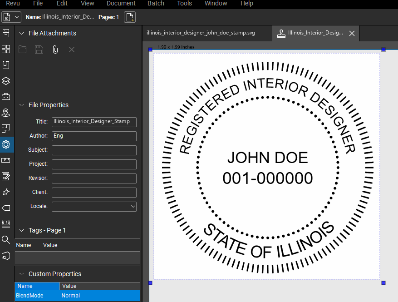Open the Measurements ruler panel

click(x=6, y=160)
